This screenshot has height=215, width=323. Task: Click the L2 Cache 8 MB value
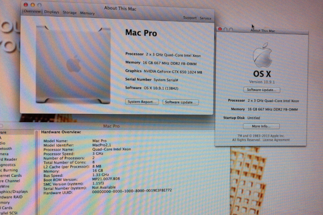pos(96,166)
